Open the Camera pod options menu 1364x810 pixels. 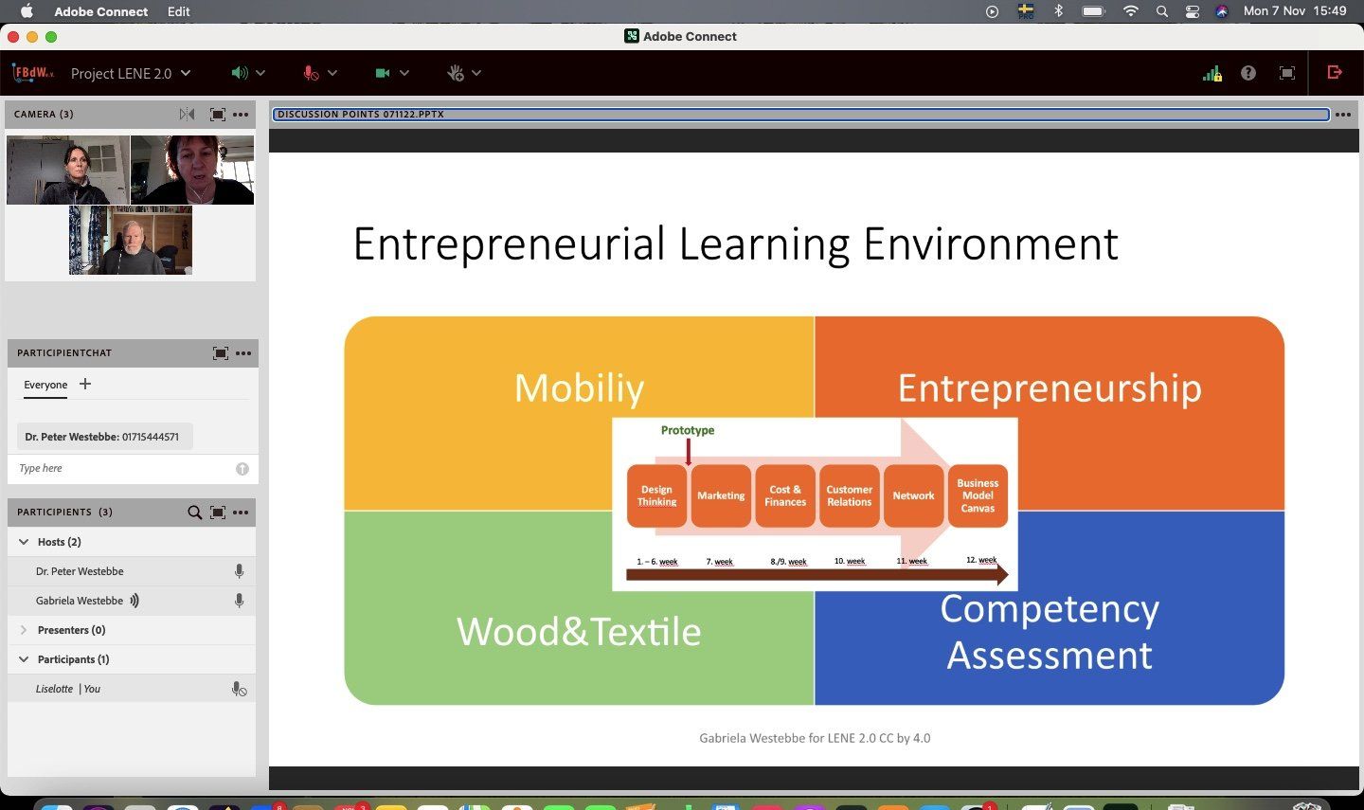(x=242, y=115)
